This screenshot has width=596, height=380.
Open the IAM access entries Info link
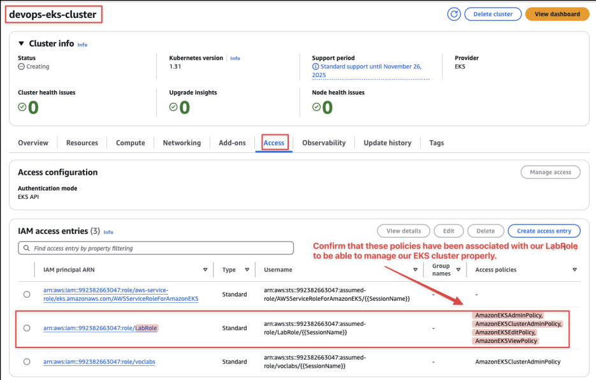click(108, 232)
